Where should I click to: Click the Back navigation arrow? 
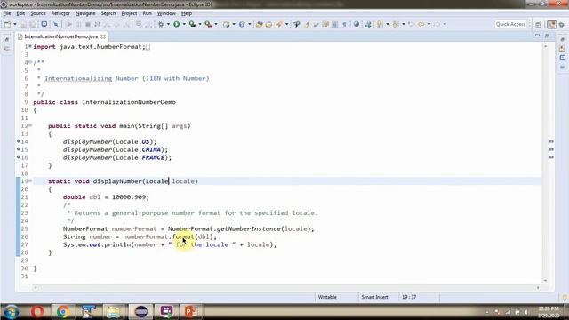421,24
